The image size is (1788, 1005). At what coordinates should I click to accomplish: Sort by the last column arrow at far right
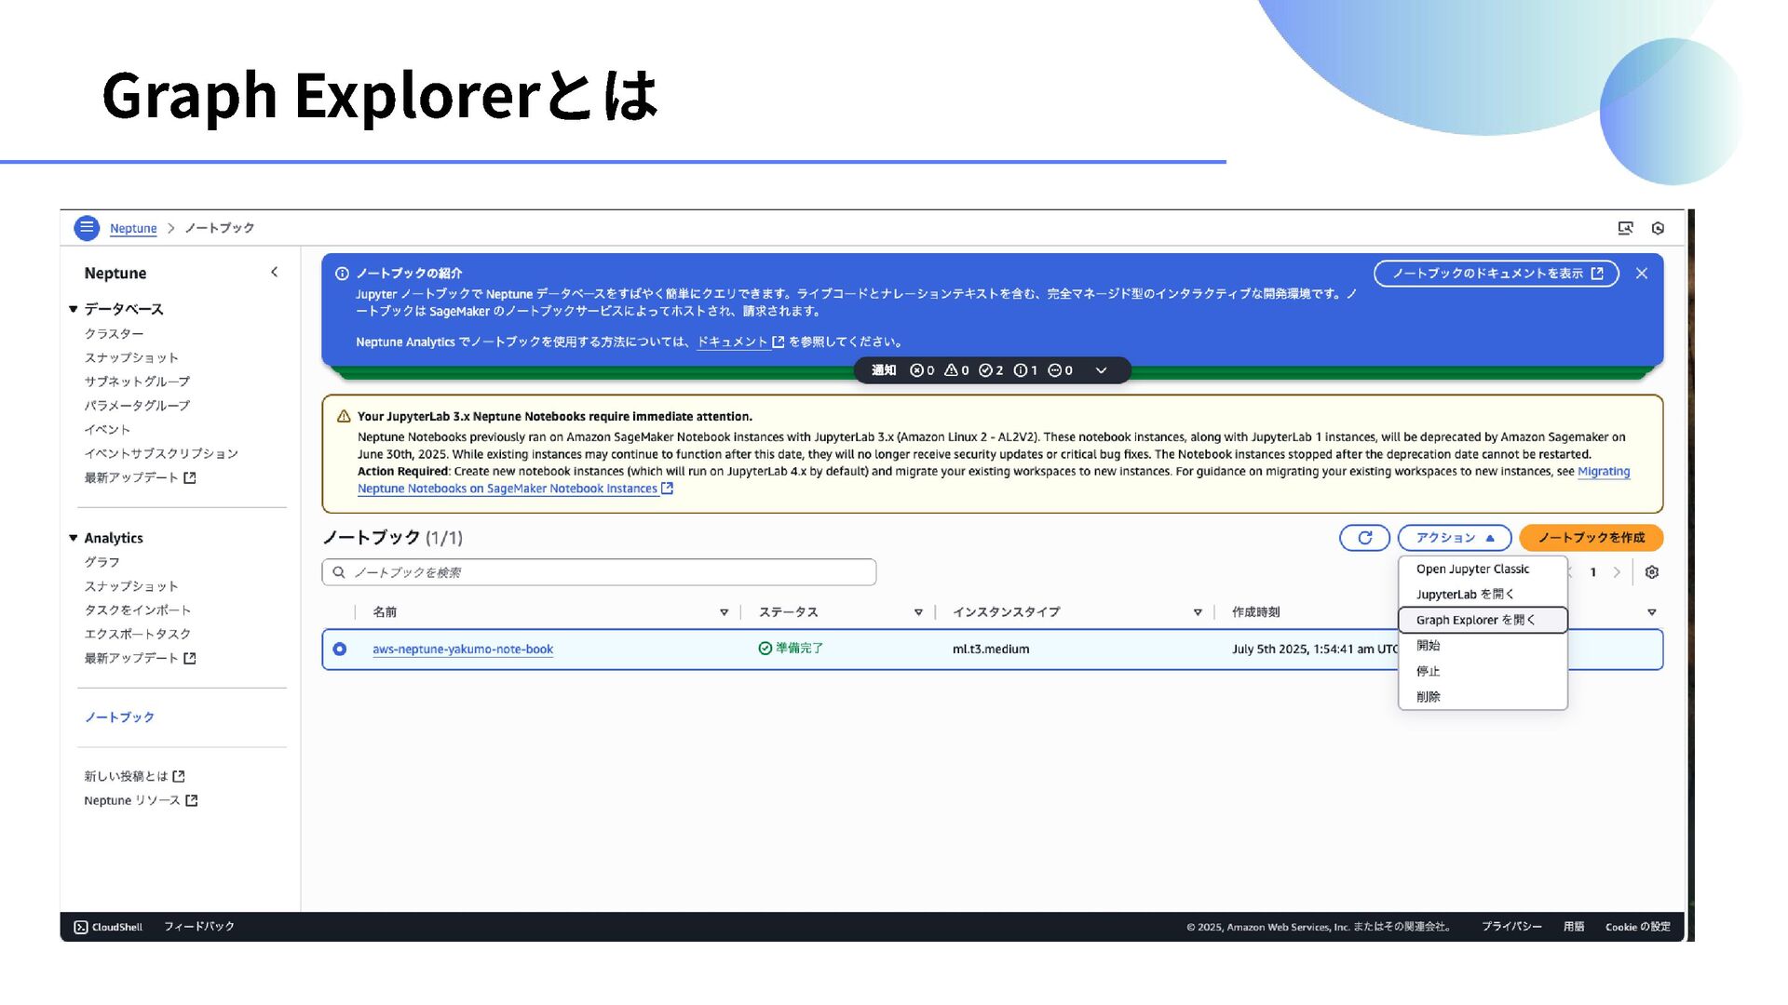[x=1651, y=612]
